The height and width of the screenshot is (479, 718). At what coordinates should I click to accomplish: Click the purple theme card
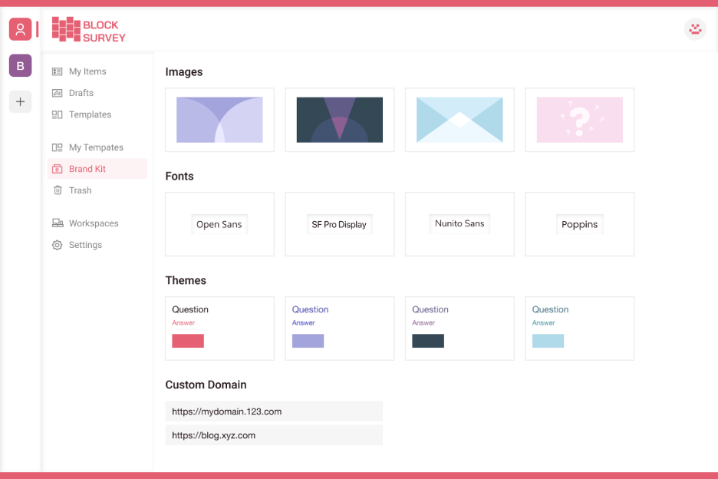[x=340, y=328]
